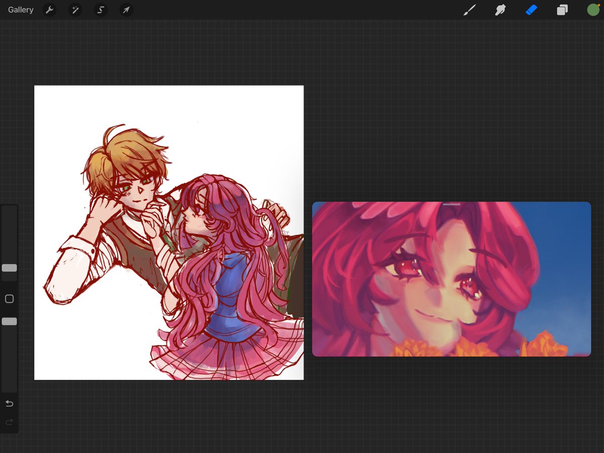This screenshot has width=604, height=453.
Task: Open the Gallery view
Action: click(x=21, y=10)
